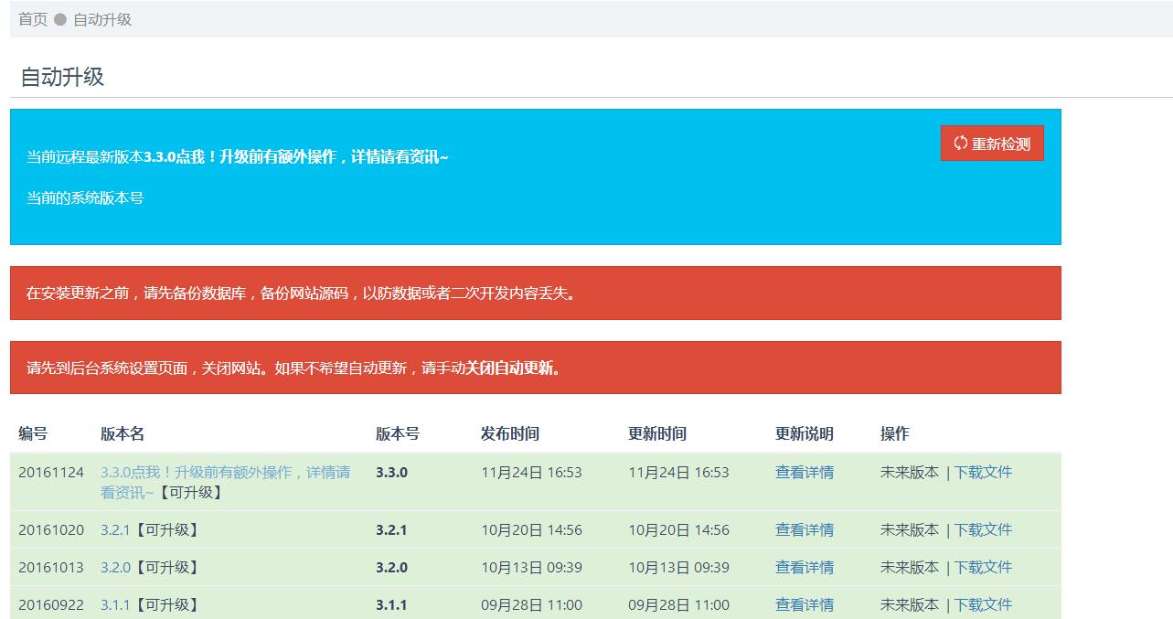Image resolution: width=1173 pixels, height=619 pixels.
Task: Click the 自动升级 page heading
Action: (62, 77)
